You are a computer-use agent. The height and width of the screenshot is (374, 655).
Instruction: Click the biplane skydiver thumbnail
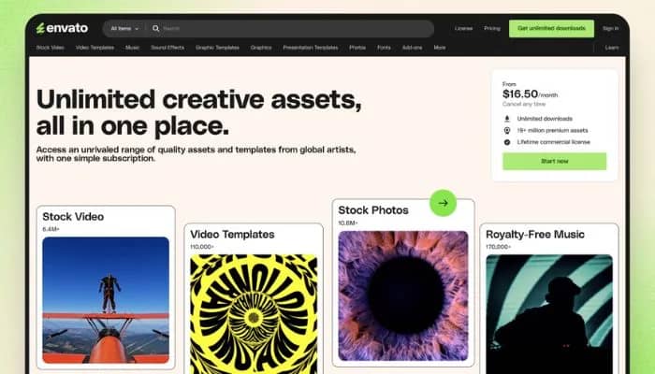click(x=106, y=300)
